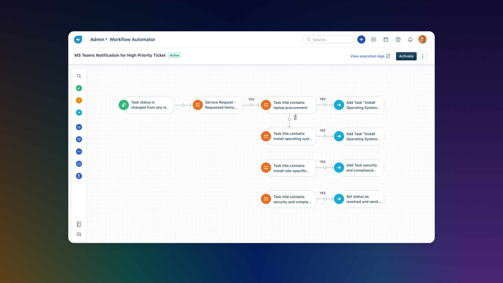Open the feedback chat icon at sidebar bottom
The height and width of the screenshot is (283, 503).
pos(79,234)
